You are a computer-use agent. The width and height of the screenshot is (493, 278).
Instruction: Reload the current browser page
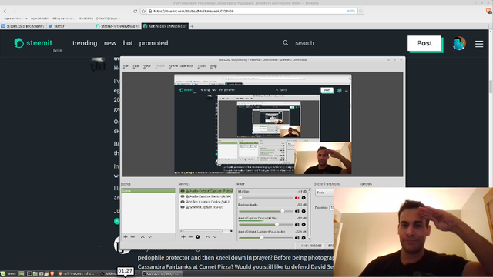136,11
